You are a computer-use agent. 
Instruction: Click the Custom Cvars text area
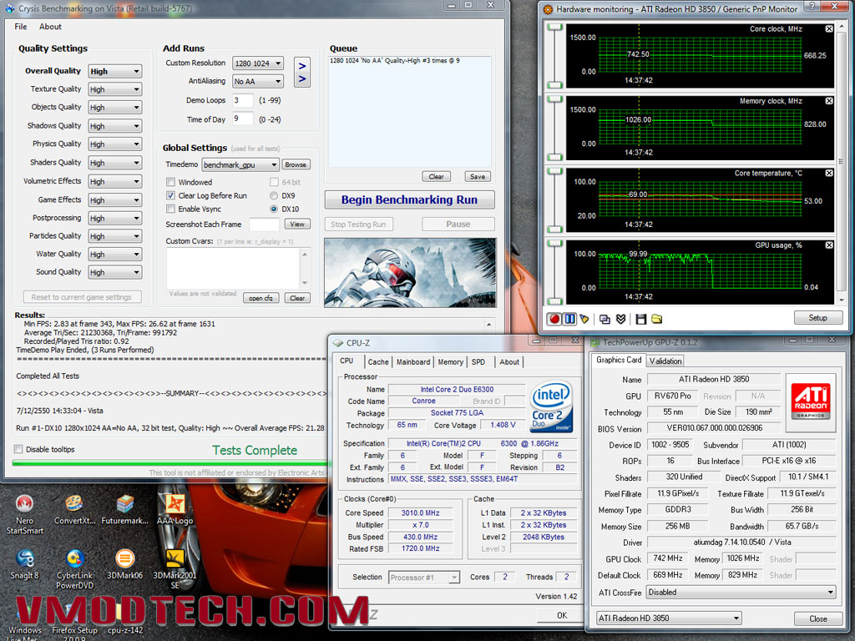(234, 269)
